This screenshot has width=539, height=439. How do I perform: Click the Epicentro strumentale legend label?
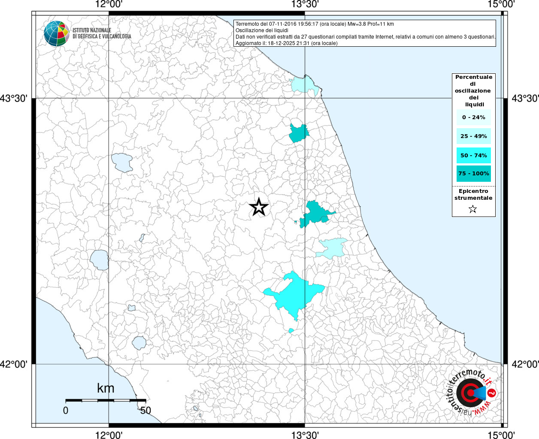pyautogui.click(x=473, y=195)
